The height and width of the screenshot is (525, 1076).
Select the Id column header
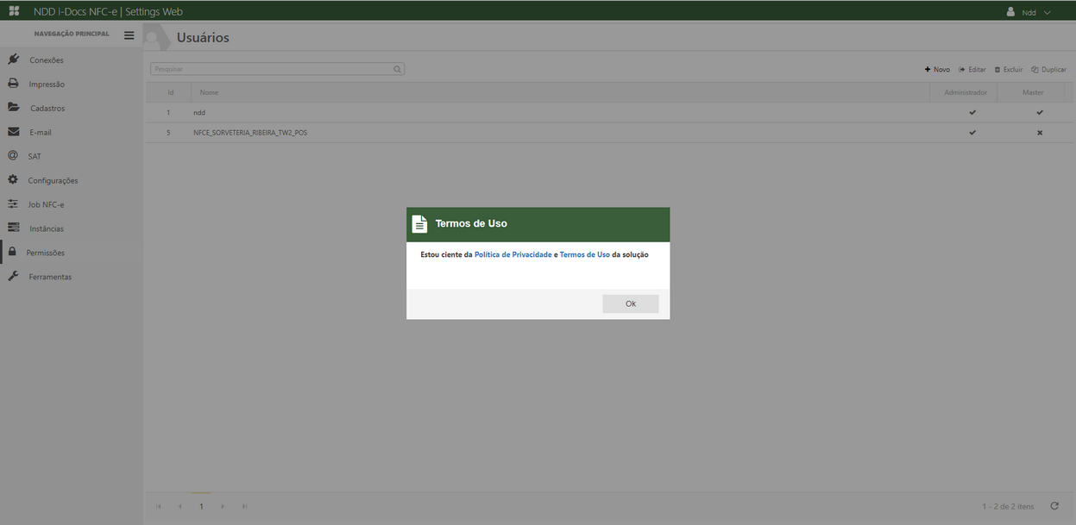[169, 92]
